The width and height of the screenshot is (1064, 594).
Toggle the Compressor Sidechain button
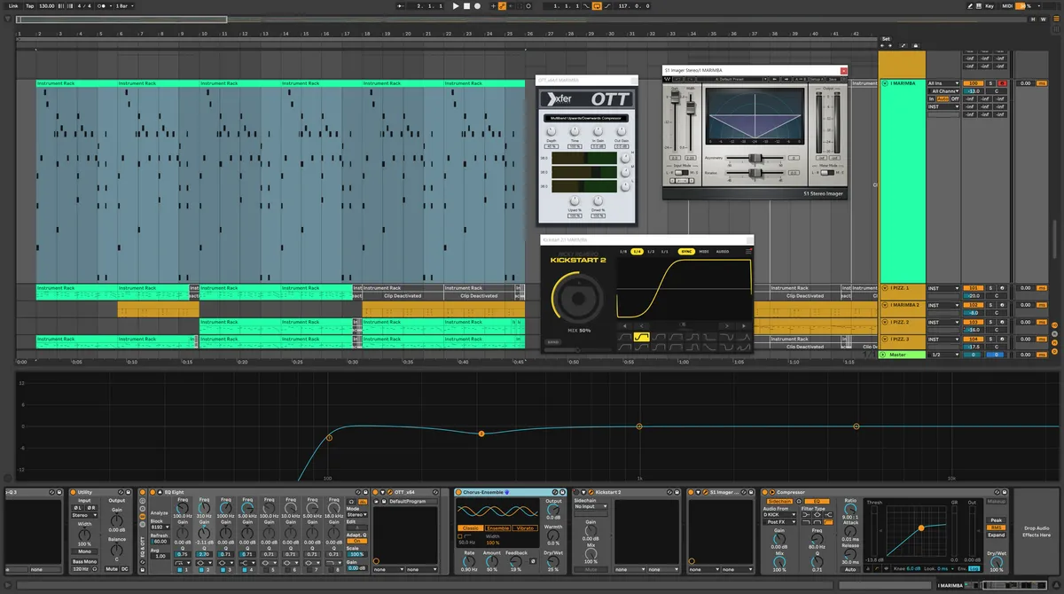click(x=779, y=501)
